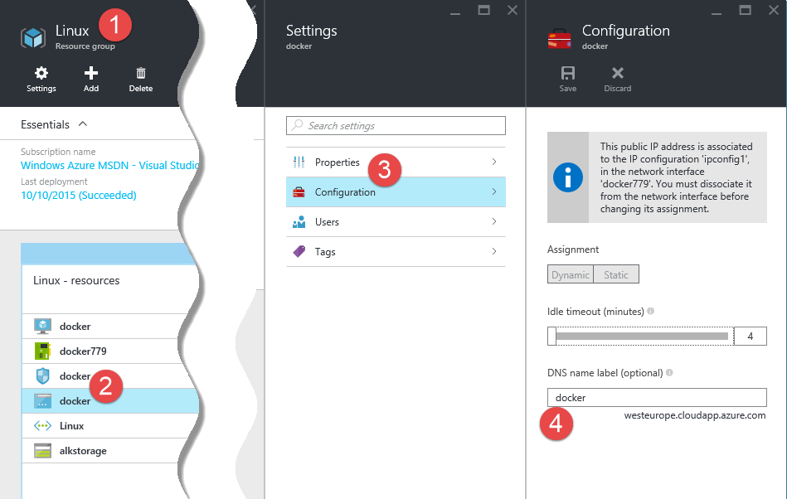The width and height of the screenshot is (787, 499).
Task: Click the DNS name label field
Action: pos(657,398)
